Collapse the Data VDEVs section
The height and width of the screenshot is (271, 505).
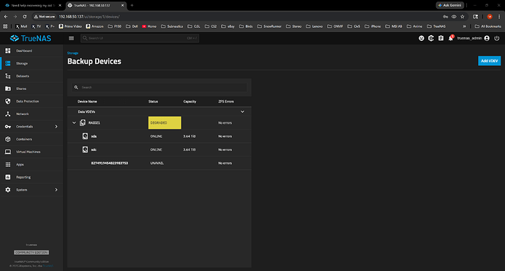point(242,112)
